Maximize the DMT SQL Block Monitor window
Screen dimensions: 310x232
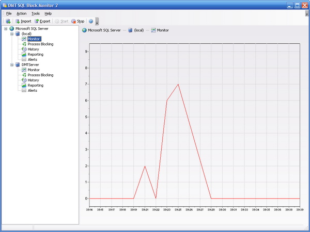pyautogui.click(x=297, y=5)
